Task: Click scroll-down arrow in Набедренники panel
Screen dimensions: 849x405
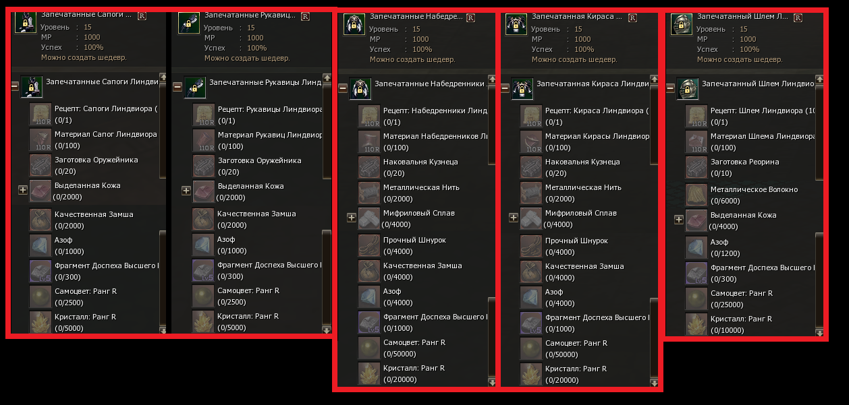Action: [492, 383]
